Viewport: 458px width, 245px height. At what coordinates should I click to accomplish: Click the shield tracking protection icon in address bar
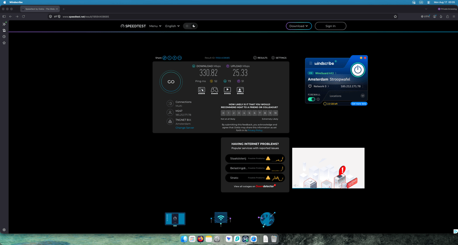click(51, 17)
